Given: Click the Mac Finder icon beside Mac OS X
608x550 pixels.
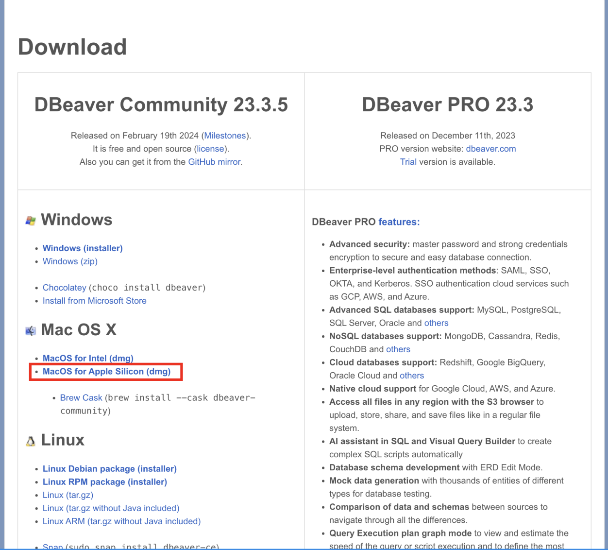Looking at the screenshot, I should (x=31, y=331).
